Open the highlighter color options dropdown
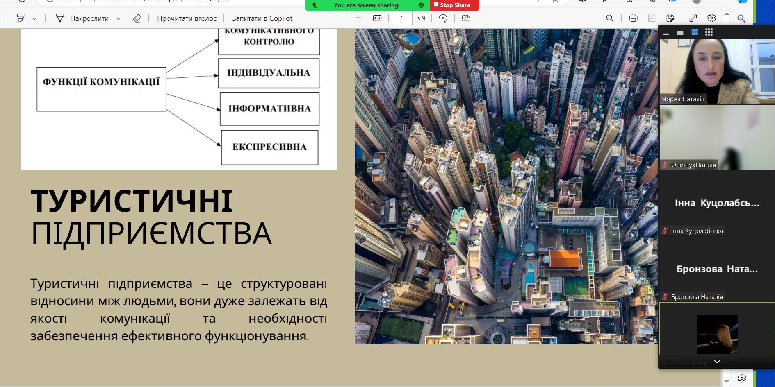 pos(34,18)
